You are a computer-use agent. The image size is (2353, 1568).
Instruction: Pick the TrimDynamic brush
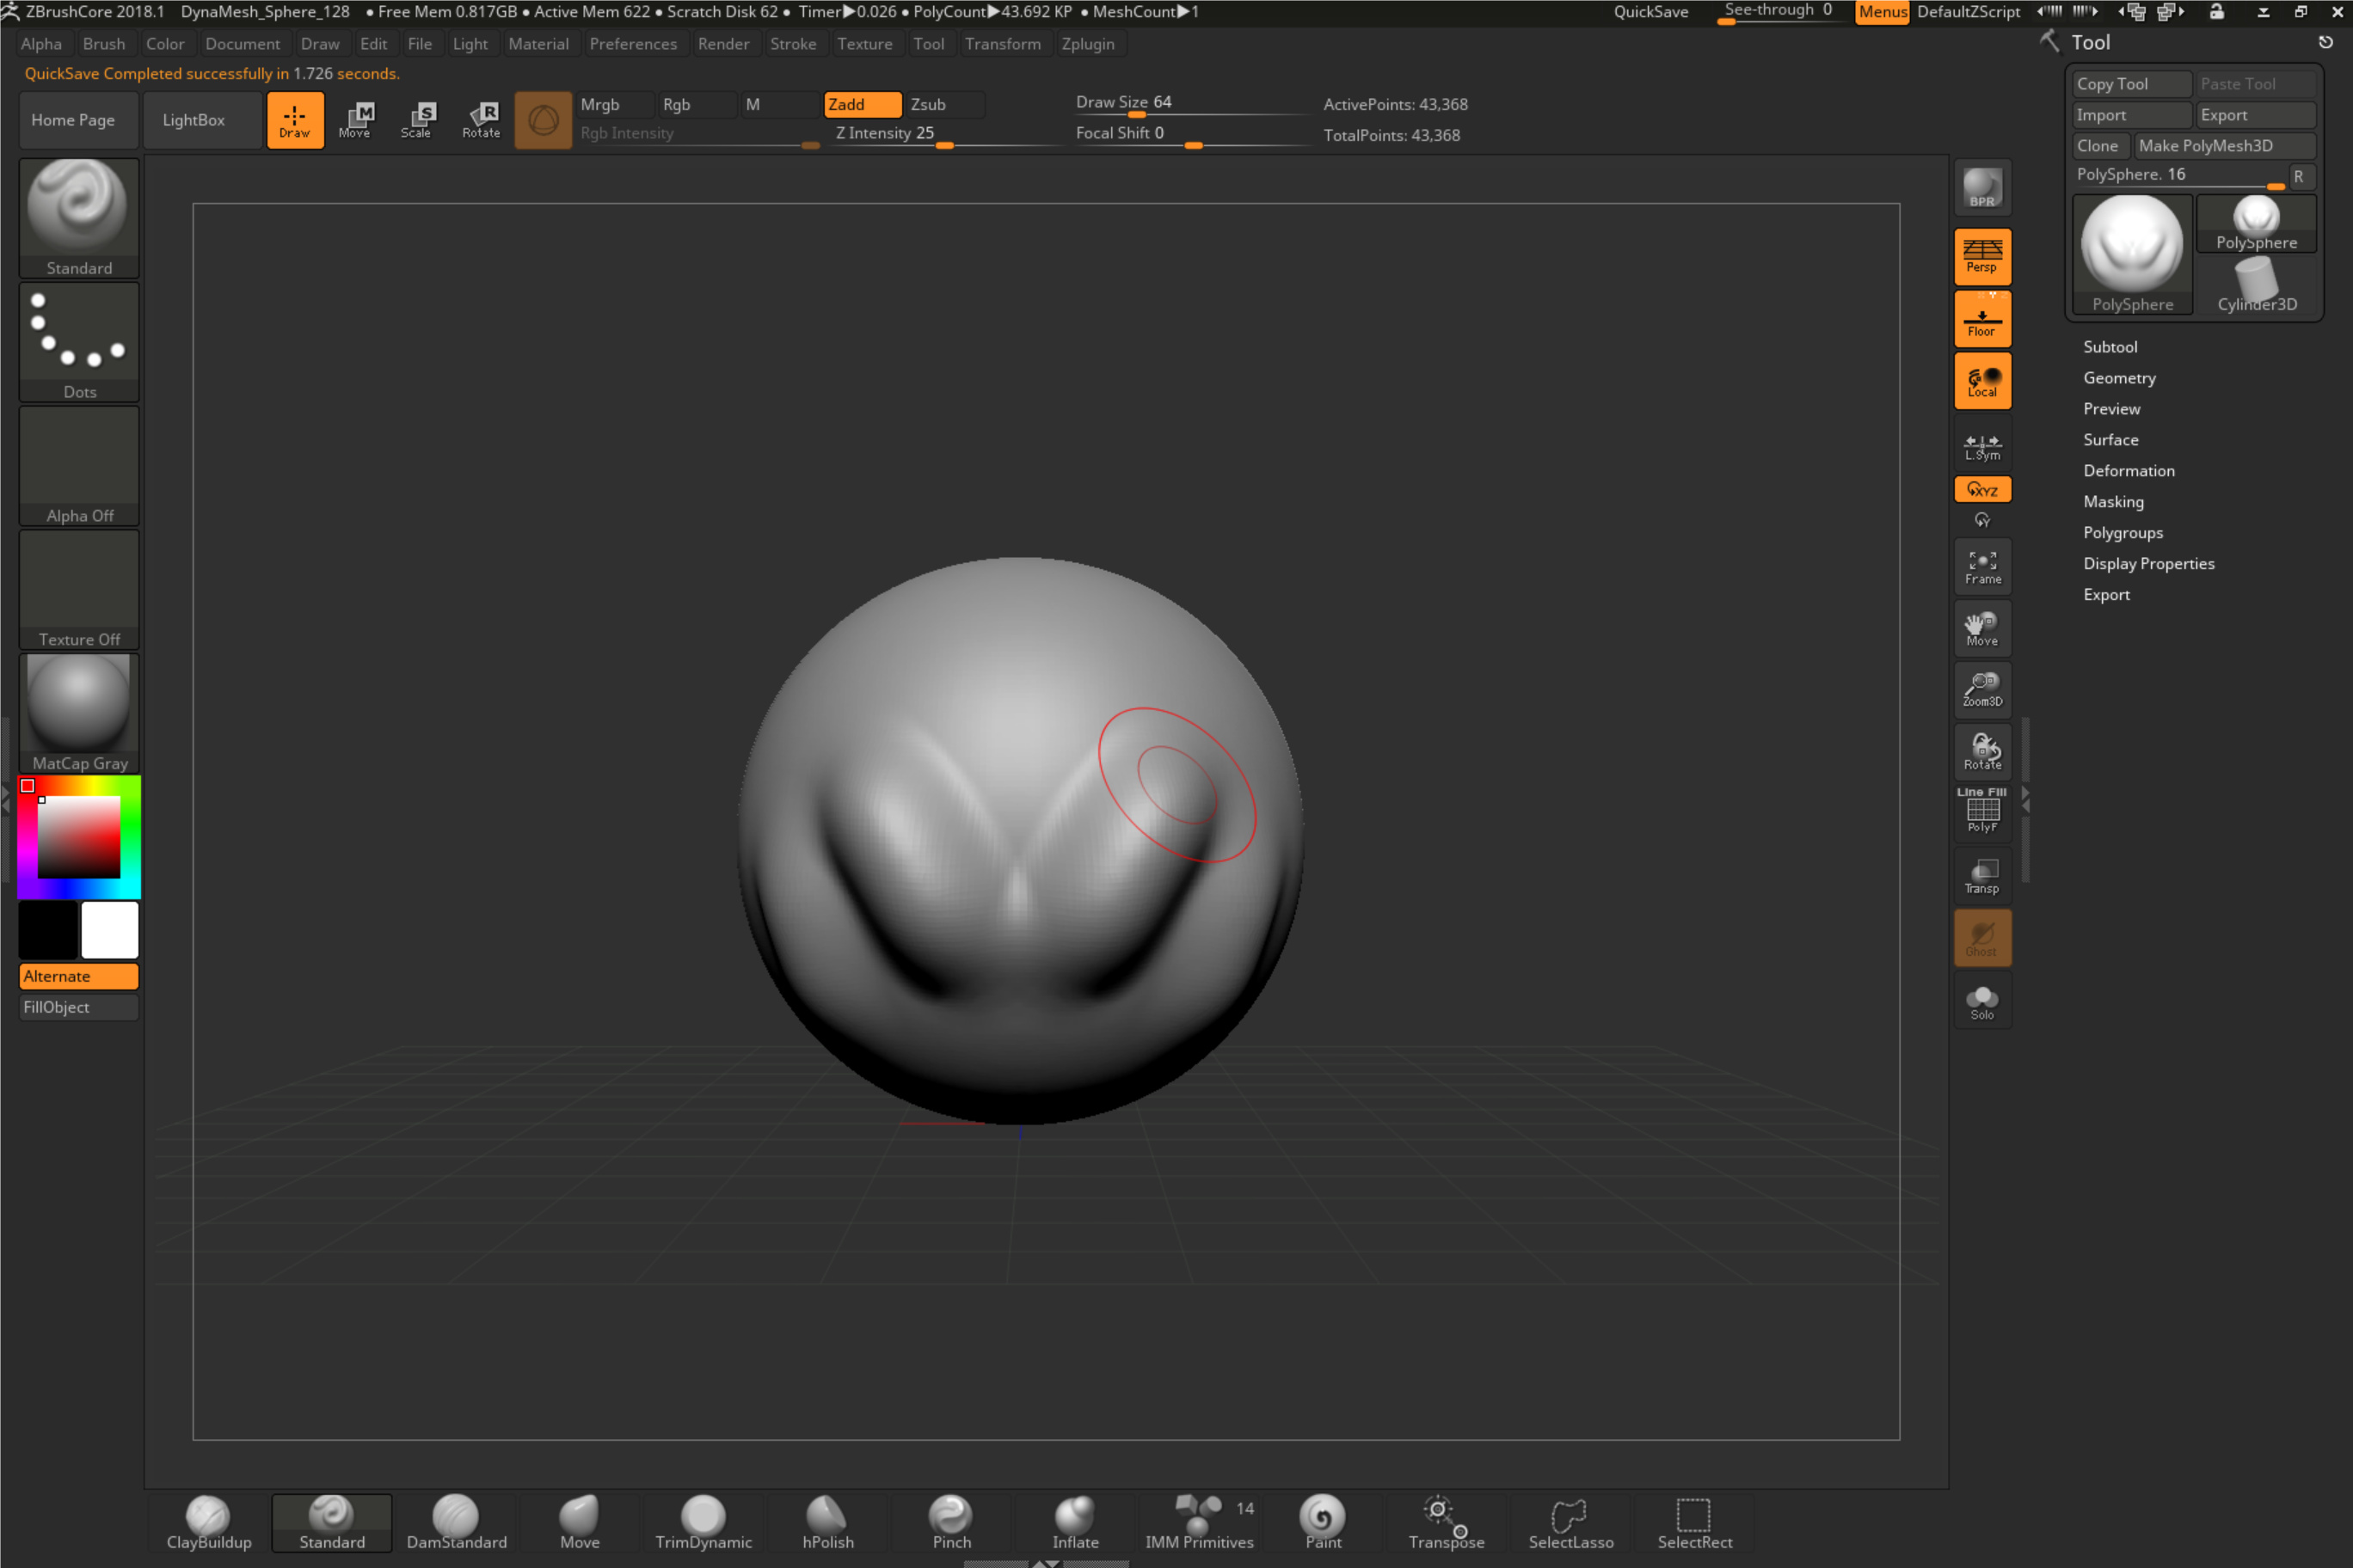(x=703, y=1522)
